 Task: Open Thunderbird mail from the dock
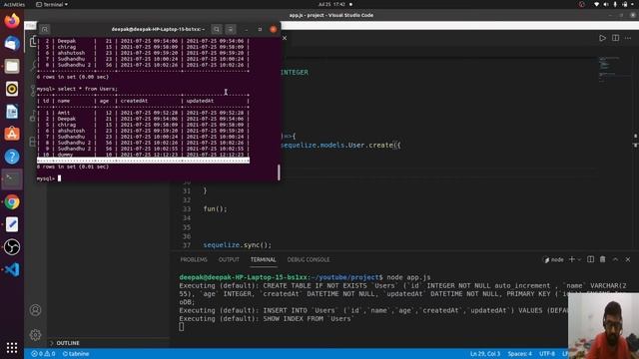click(12, 43)
